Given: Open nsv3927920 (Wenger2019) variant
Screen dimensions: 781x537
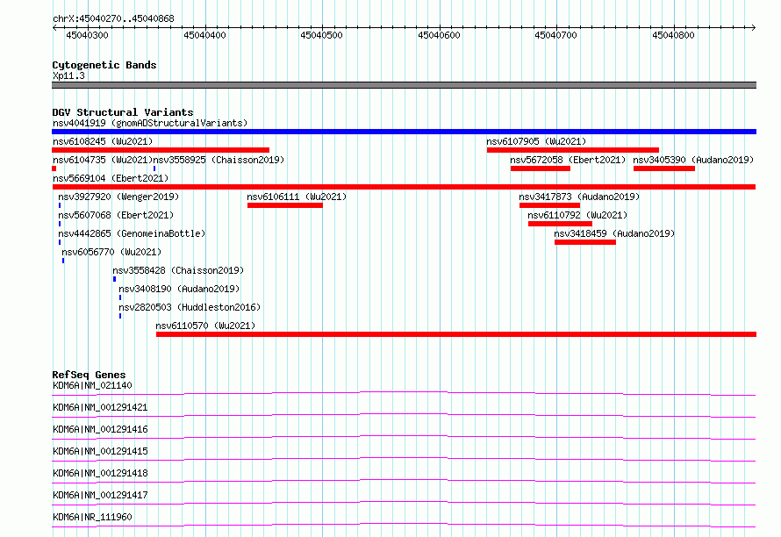Looking at the screenshot, I should (118, 197).
